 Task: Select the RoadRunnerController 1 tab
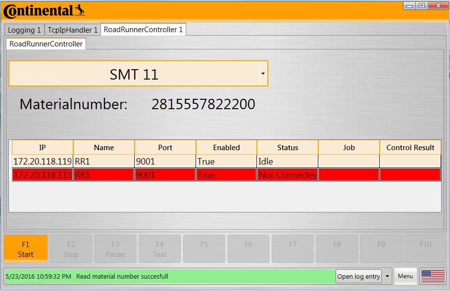(x=143, y=30)
